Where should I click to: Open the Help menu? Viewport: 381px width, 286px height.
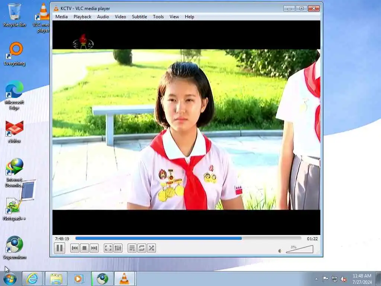[x=189, y=17]
